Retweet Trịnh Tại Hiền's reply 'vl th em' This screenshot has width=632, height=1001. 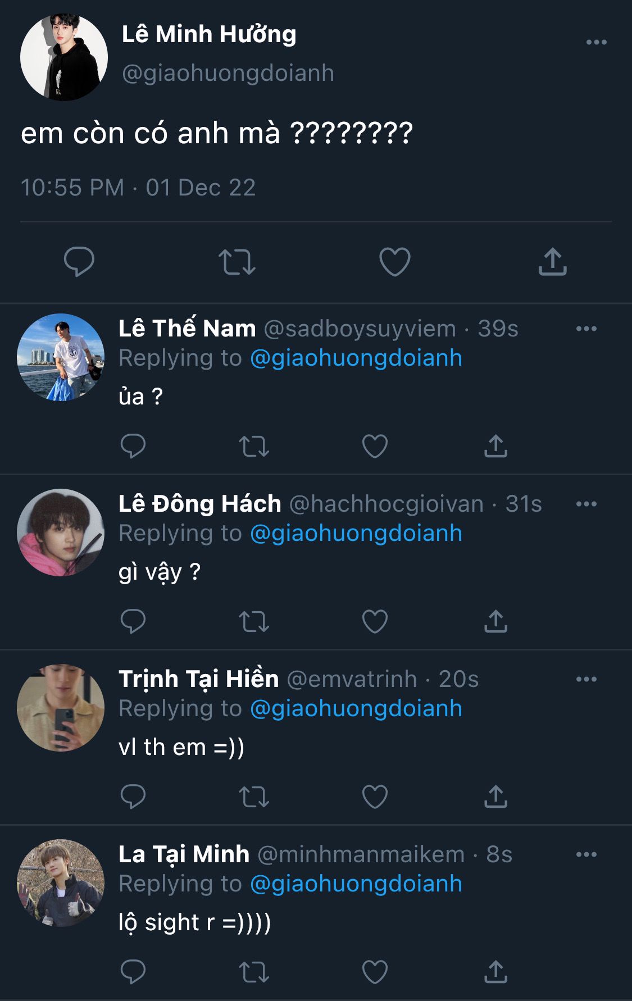pyautogui.click(x=254, y=797)
